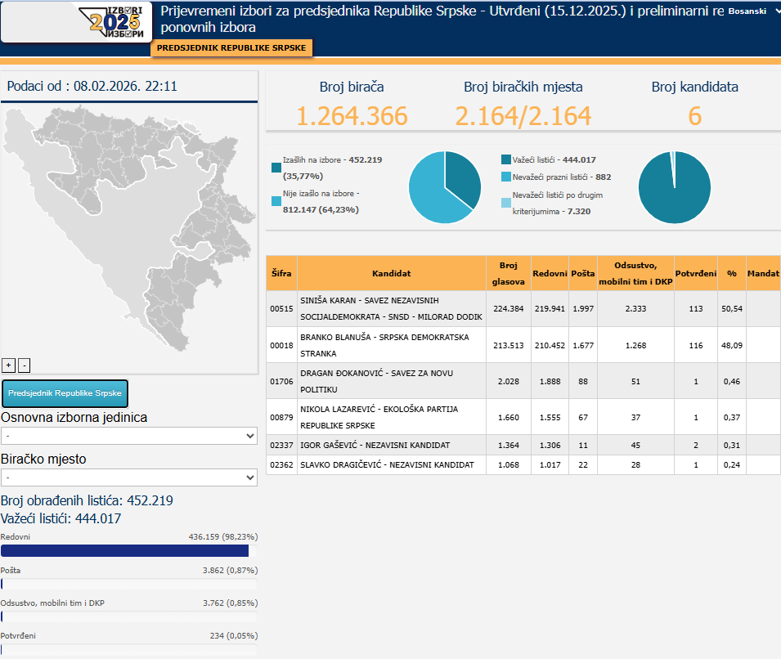Select the PREDSJEDNIK REPUBLIKE SRPSKE tab
Screen dimensions: 781x659
pos(231,48)
